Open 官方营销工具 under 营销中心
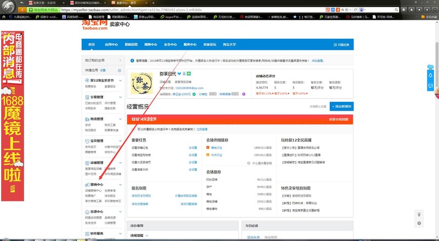 click(x=93, y=202)
